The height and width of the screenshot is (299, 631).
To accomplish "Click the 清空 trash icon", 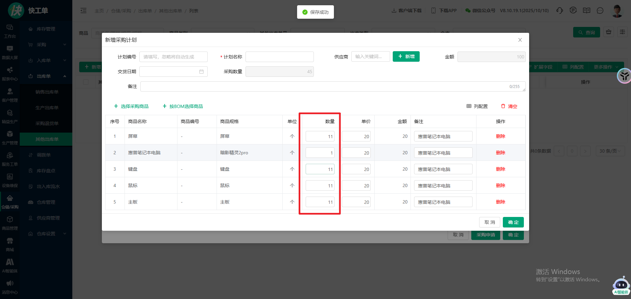I will pyautogui.click(x=503, y=106).
